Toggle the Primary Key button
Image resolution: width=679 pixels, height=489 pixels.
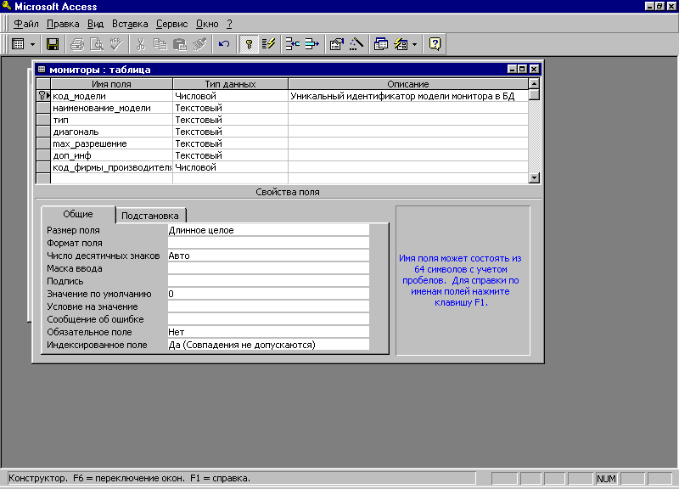pyautogui.click(x=249, y=44)
